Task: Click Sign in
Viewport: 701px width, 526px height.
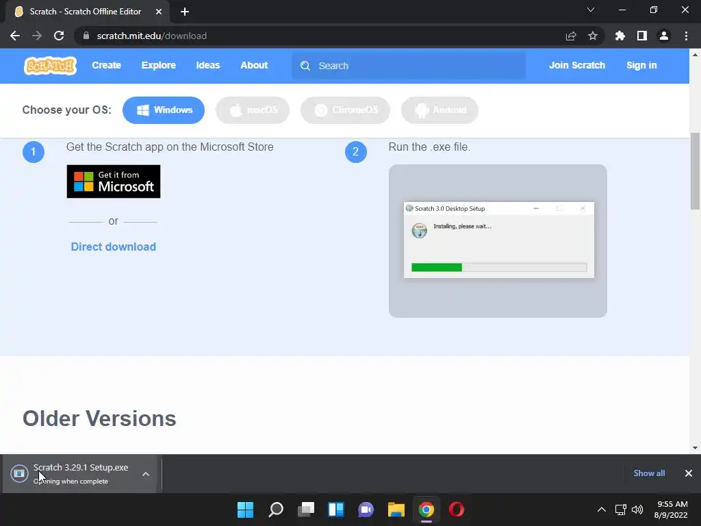Action: tap(641, 65)
